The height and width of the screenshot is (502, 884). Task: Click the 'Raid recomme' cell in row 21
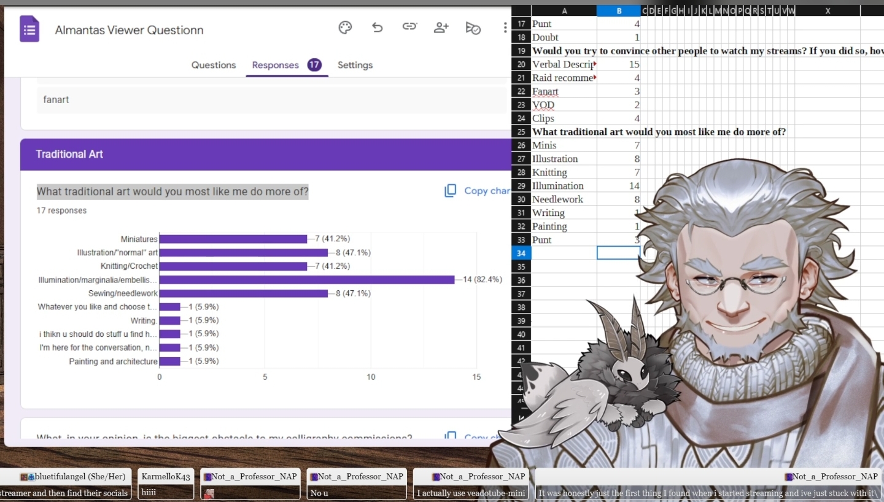[564, 78]
